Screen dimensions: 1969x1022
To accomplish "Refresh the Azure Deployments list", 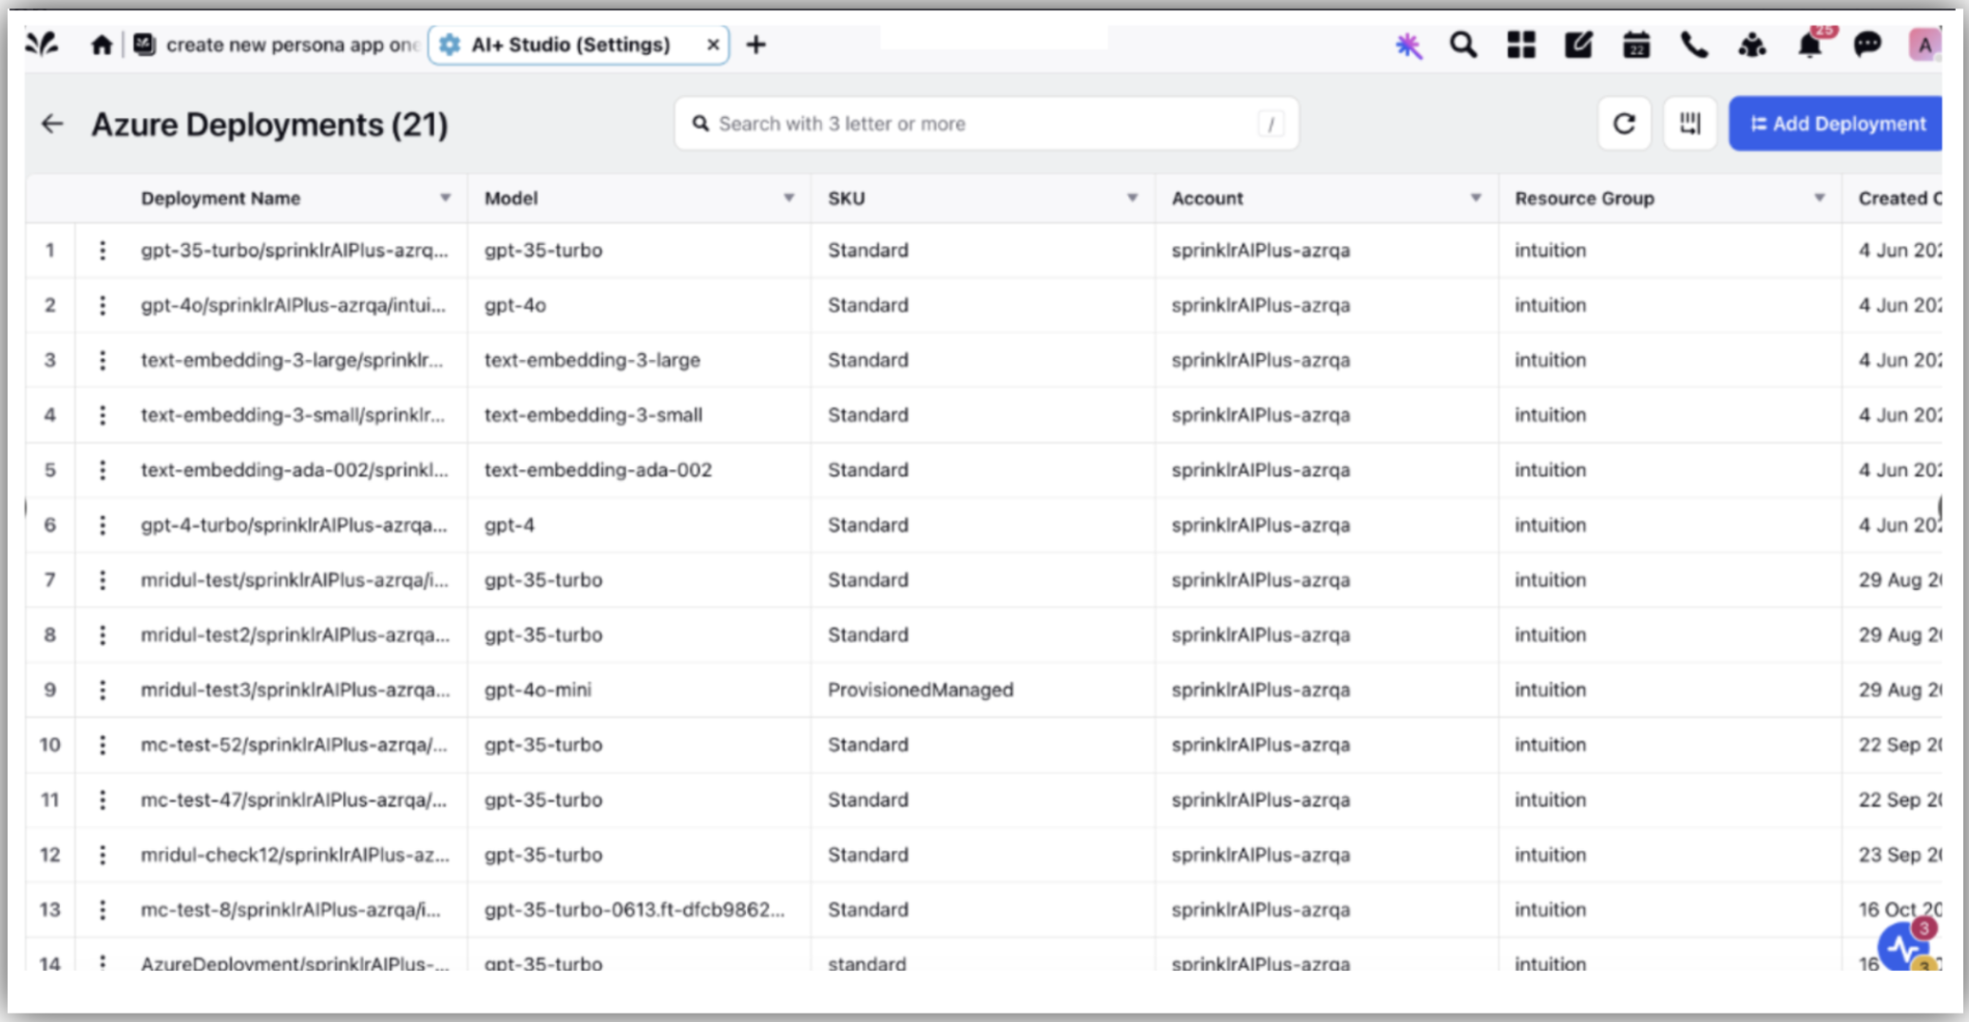I will [1624, 123].
